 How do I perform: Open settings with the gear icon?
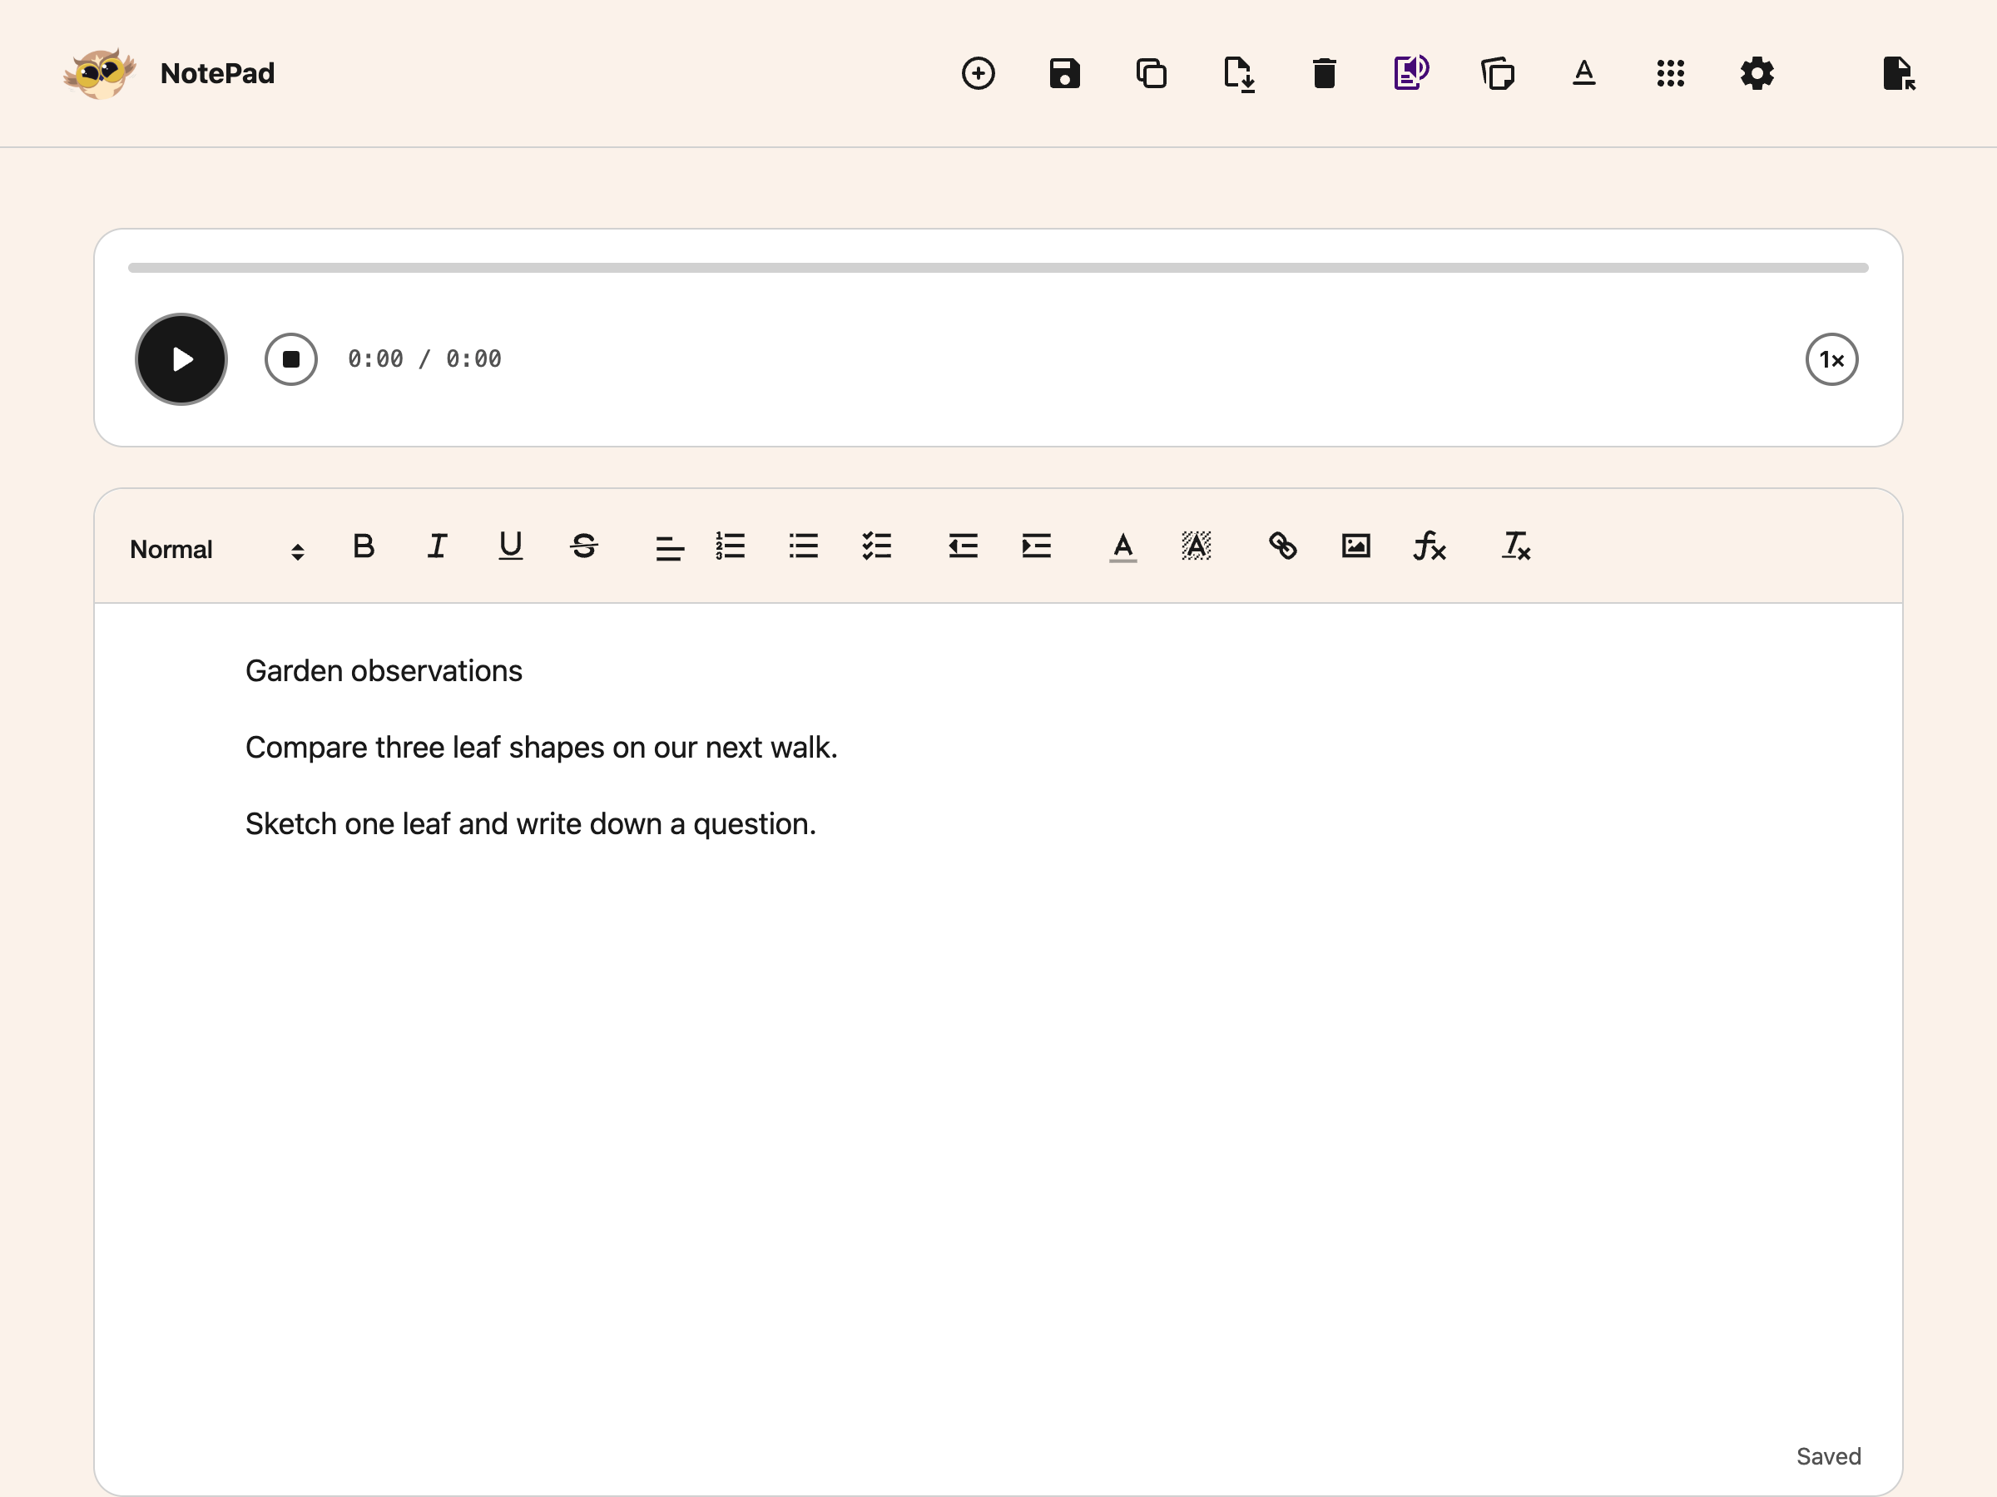(1757, 73)
